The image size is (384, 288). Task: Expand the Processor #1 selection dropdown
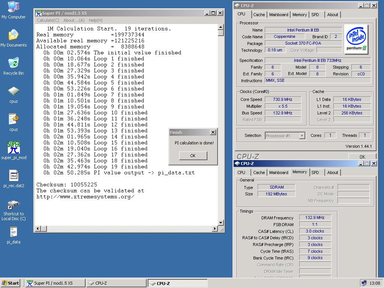(x=302, y=135)
